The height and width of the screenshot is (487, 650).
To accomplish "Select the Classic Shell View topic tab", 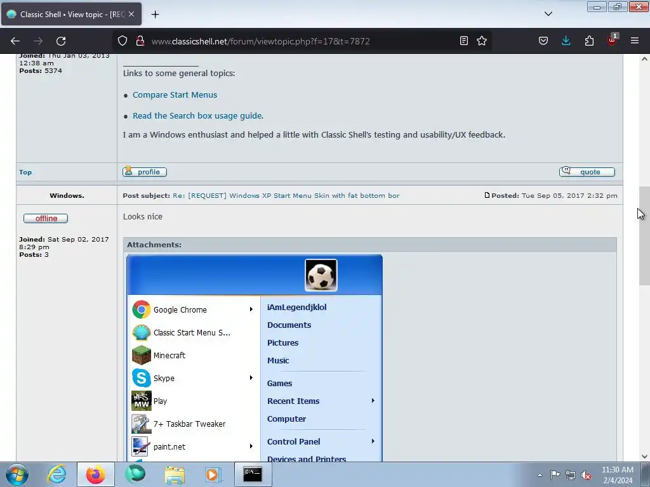I will click(x=71, y=14).
